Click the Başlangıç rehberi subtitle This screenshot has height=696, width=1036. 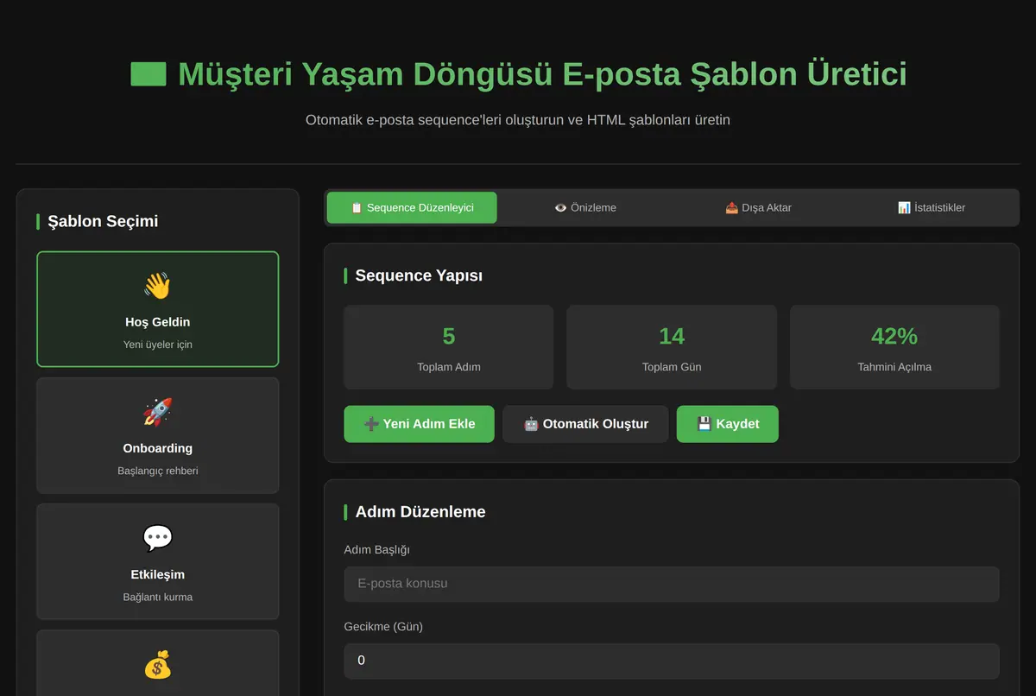(x=158, y=471)
